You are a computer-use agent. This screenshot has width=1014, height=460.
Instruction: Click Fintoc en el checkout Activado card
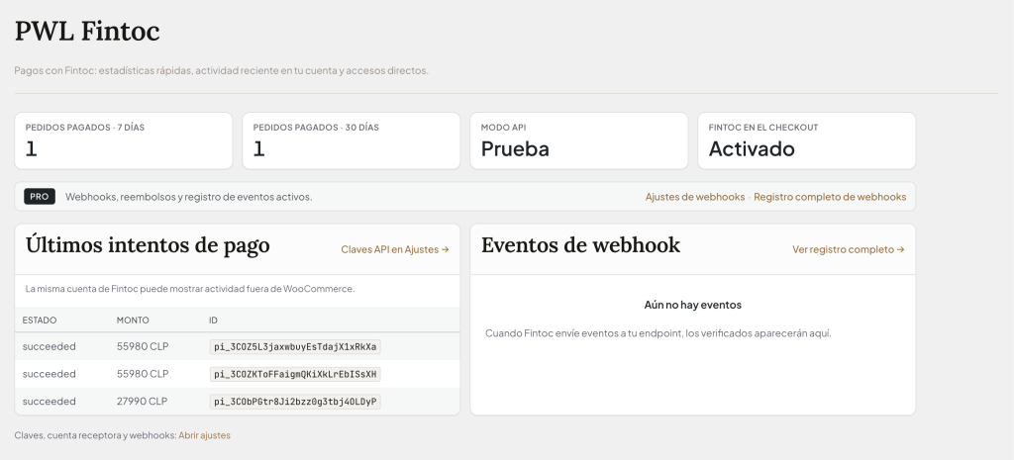point(806,140)
